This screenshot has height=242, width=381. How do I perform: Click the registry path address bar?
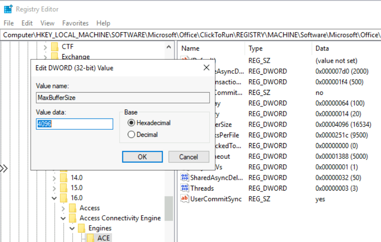(190, 35)
